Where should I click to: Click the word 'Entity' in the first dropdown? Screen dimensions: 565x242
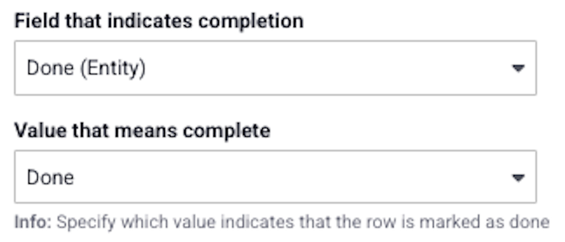(114, 68)
